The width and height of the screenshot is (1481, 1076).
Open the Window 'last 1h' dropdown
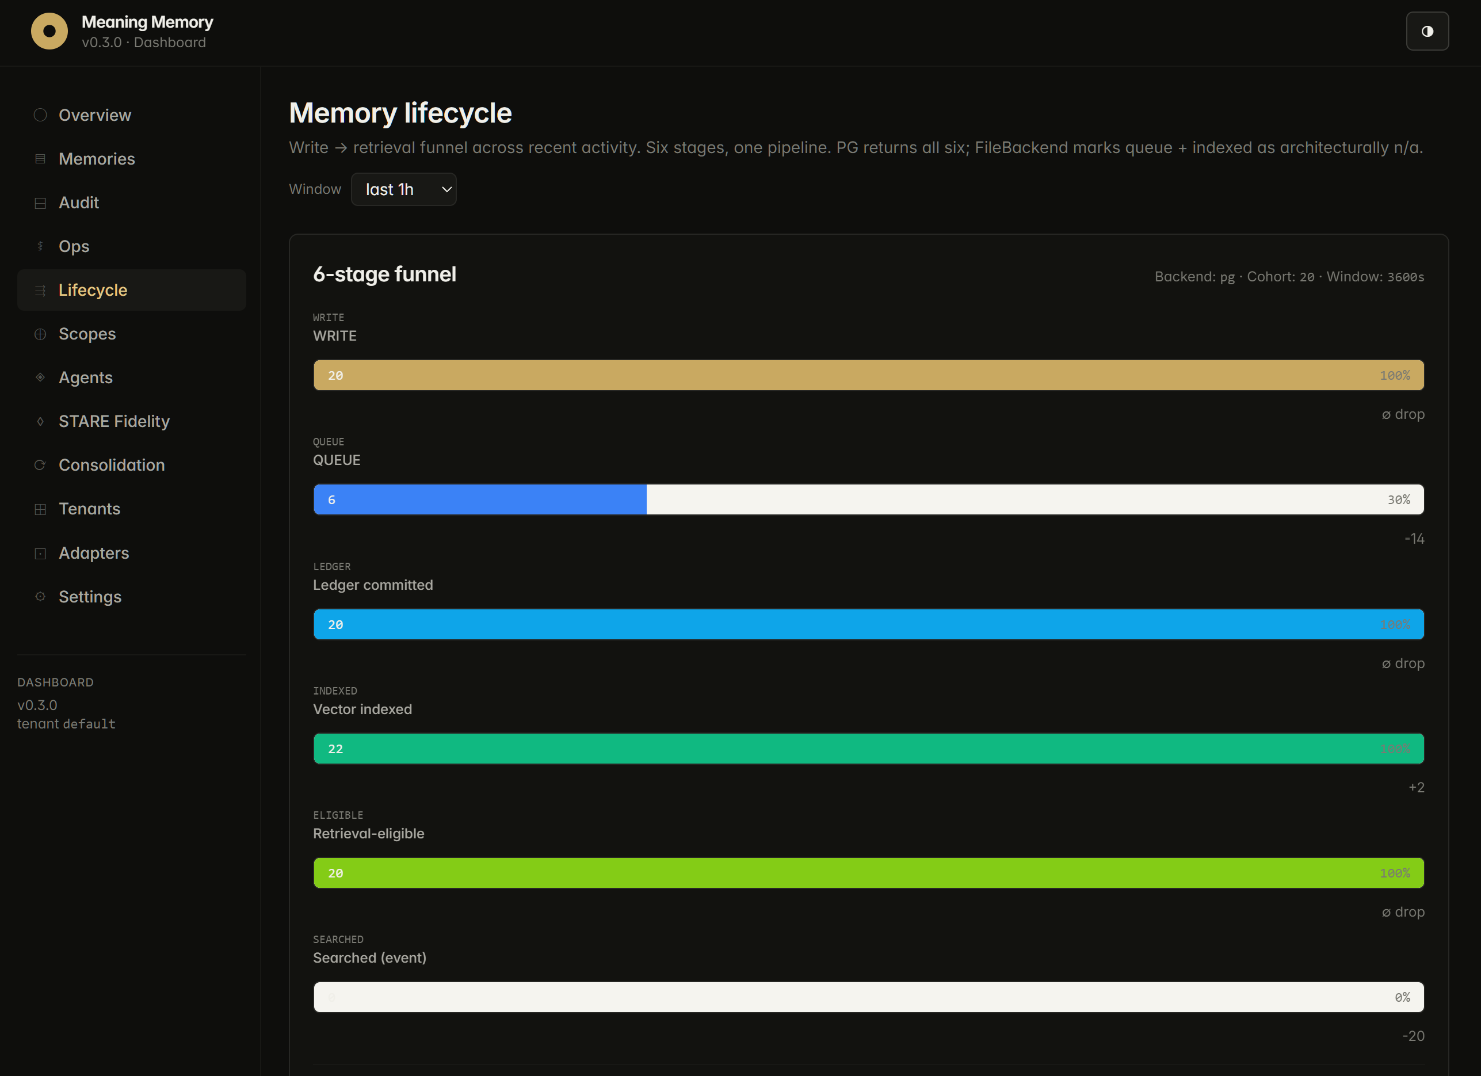[403, 189]
